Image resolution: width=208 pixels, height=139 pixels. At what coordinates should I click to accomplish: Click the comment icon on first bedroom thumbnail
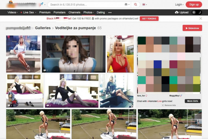point(9,105)
